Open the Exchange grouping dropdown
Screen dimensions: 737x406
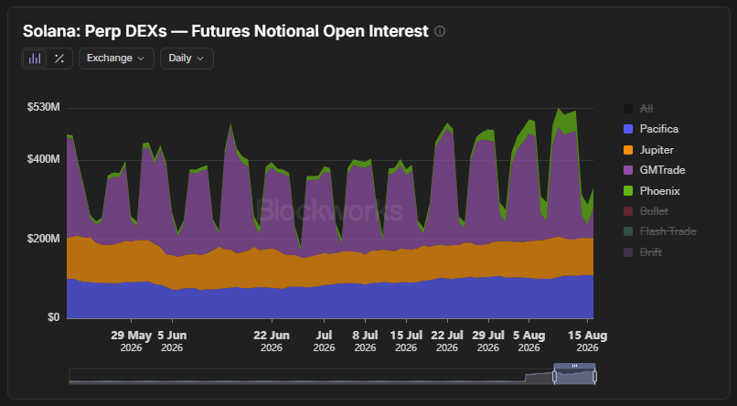click(116, 59)
